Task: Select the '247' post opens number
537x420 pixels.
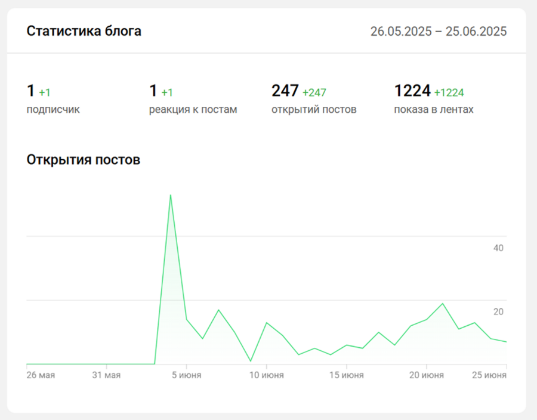Action: pos(285,91)
